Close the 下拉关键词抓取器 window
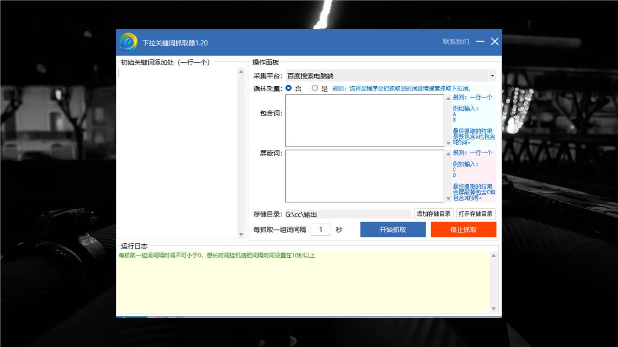The height and width of the screenshot is (347, 618). [495, 41]
